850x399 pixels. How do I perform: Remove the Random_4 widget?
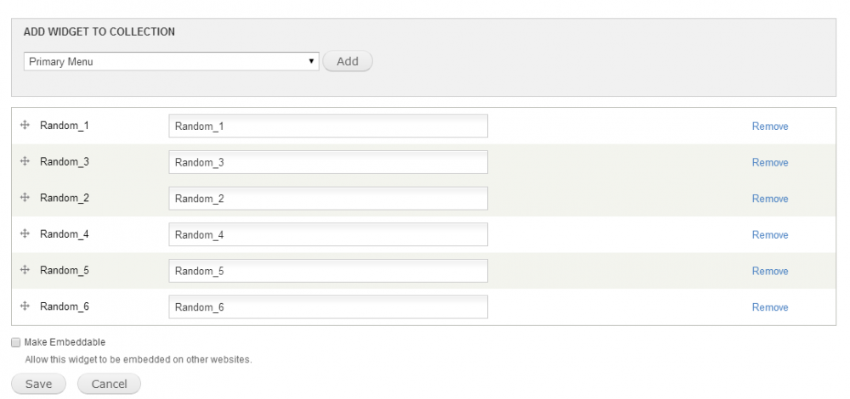coord(770,235)
